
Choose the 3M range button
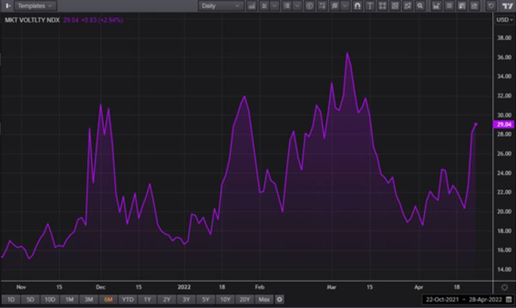tap(89, 300)
